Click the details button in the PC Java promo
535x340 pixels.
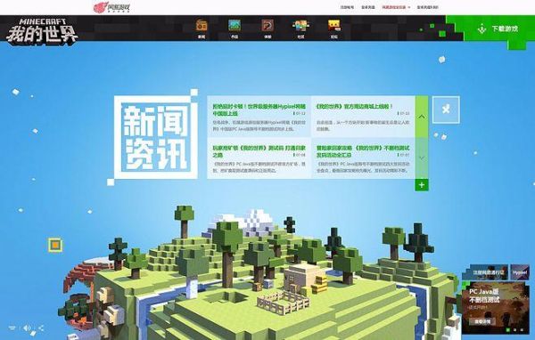482,321
